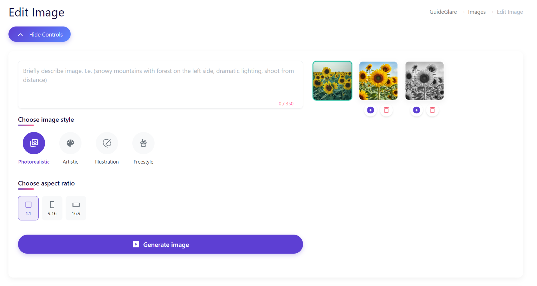Click the chevron-up arrow in Hide Controls
Image resolution: width=537 pixels, height=286 pixels.
[x=20, y=35]
